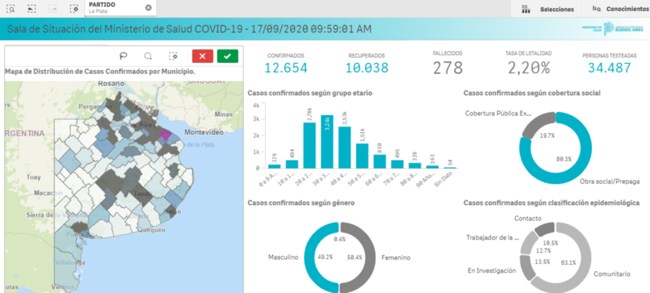The image size is (650, 293).
Task: Activate lasso selection on the map
Action: (123, 56)
